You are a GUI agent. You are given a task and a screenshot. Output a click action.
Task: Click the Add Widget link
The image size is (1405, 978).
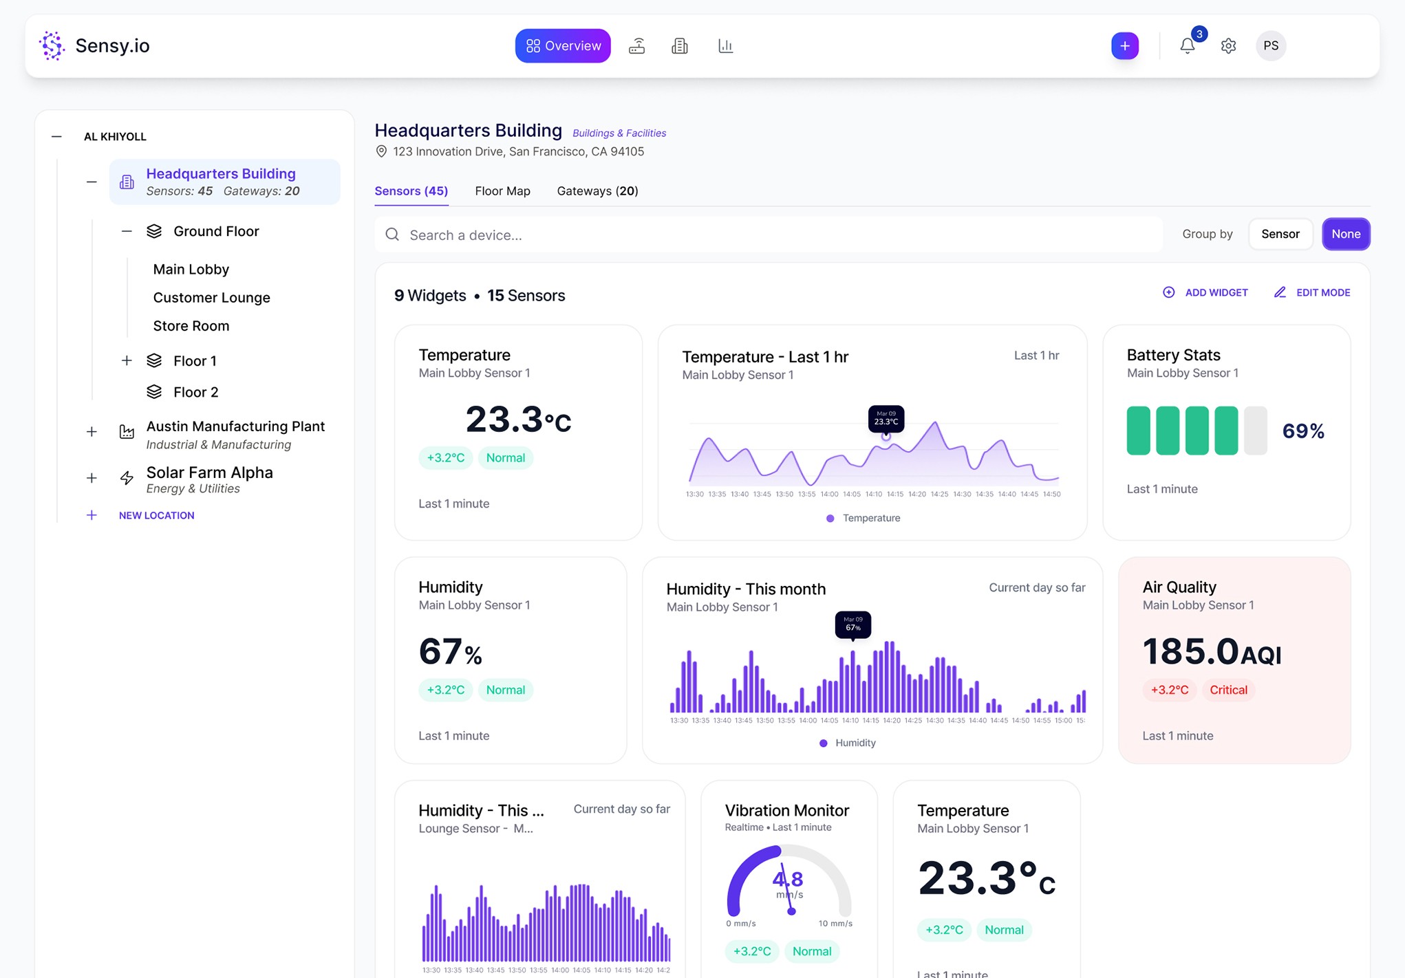point(1205,292)
